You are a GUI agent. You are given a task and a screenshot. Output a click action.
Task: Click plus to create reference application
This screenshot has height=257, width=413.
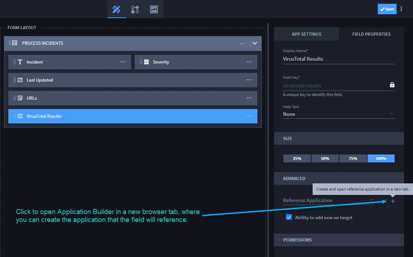(x=393, y=201)
